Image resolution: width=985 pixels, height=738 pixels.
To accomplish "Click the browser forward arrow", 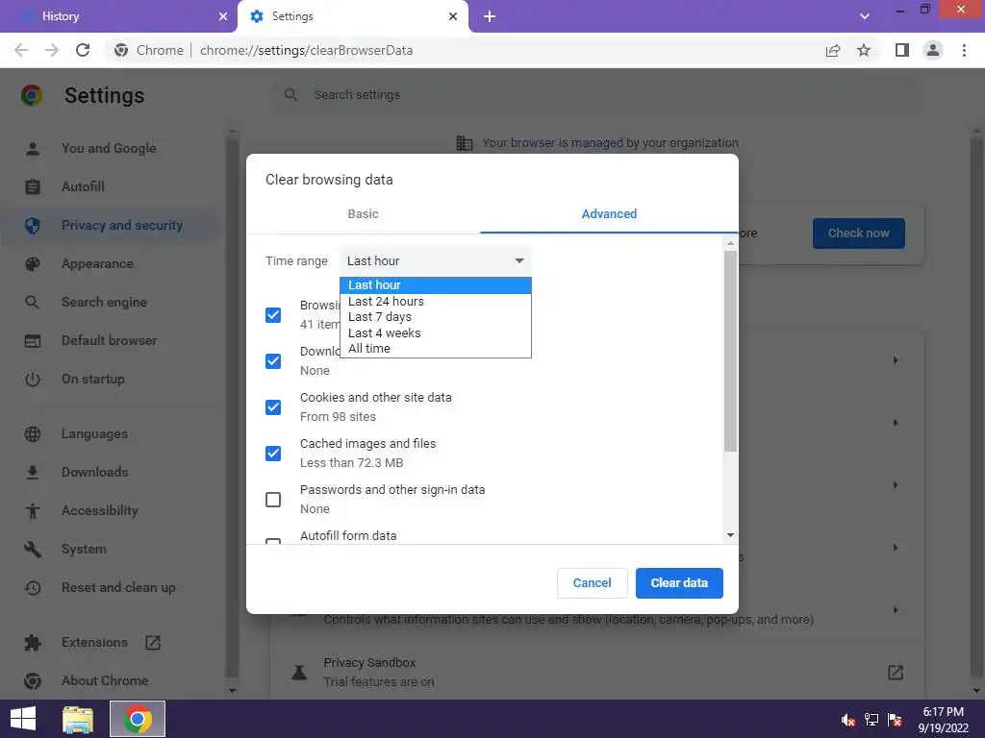I will (52, 50).
